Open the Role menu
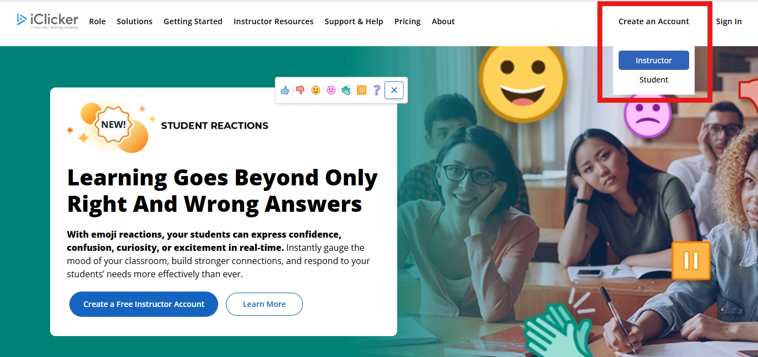The image size is (758, 357). 98,21
